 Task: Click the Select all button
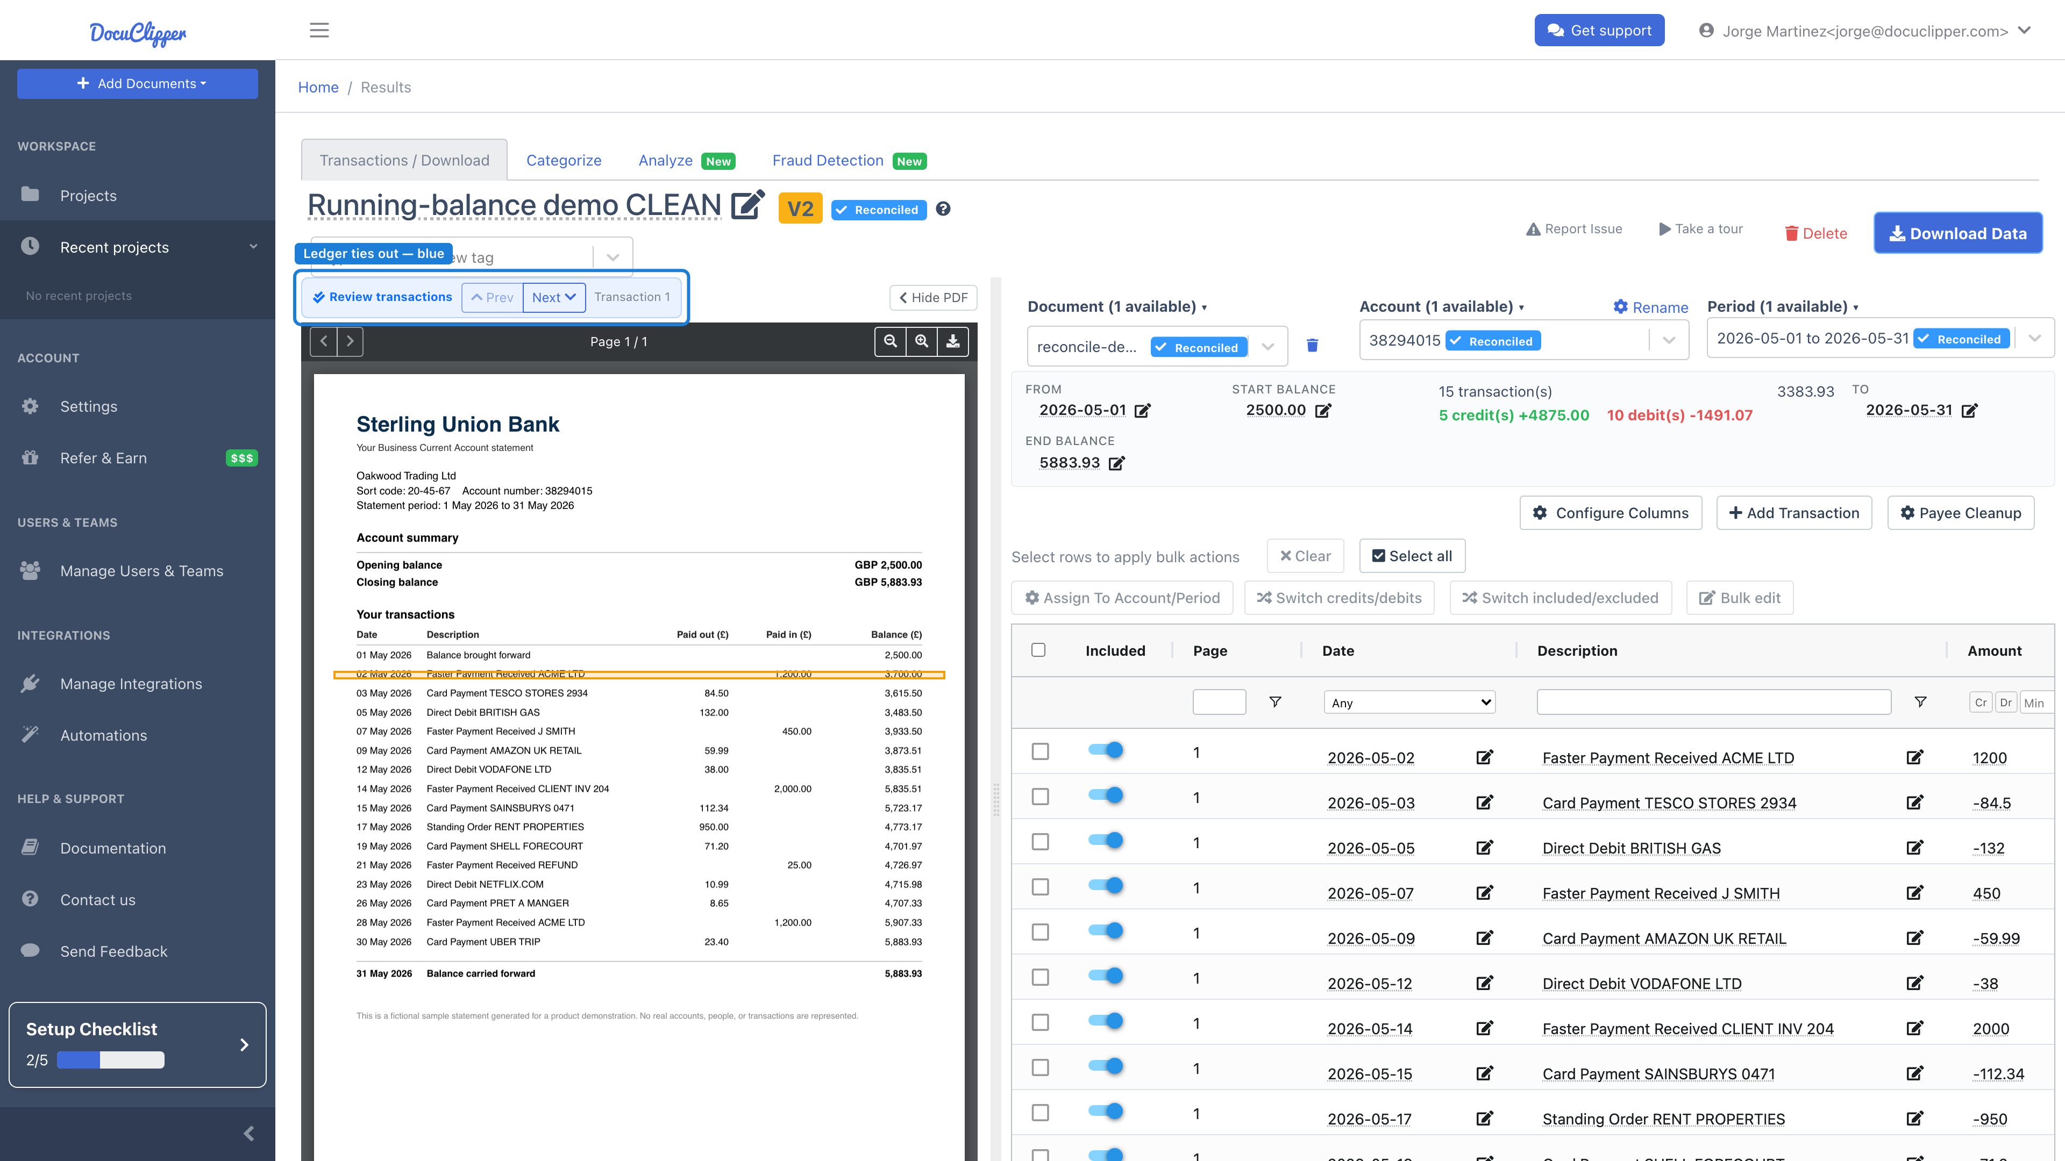pos(1413,556)
